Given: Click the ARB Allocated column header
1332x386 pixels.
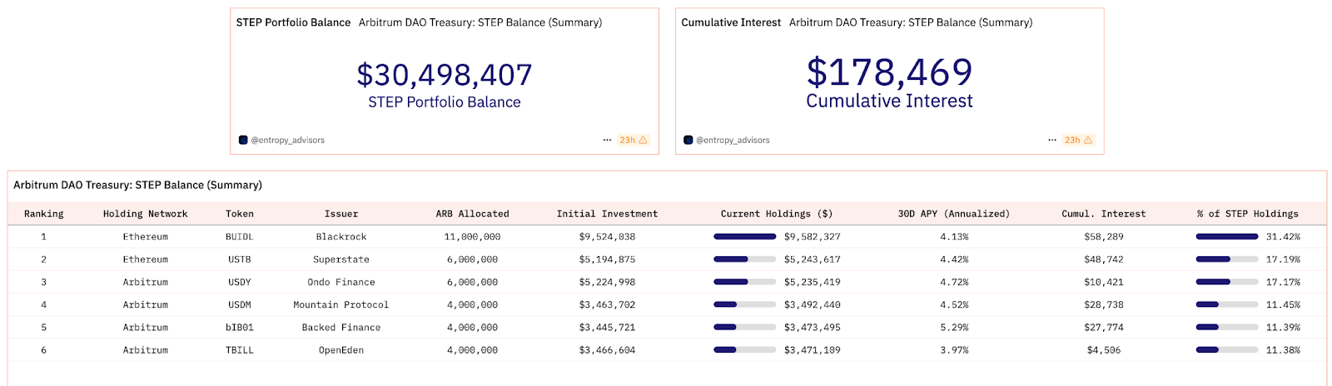Looking at the screenshot, I should pyautogui.click(x=473, y=214).
